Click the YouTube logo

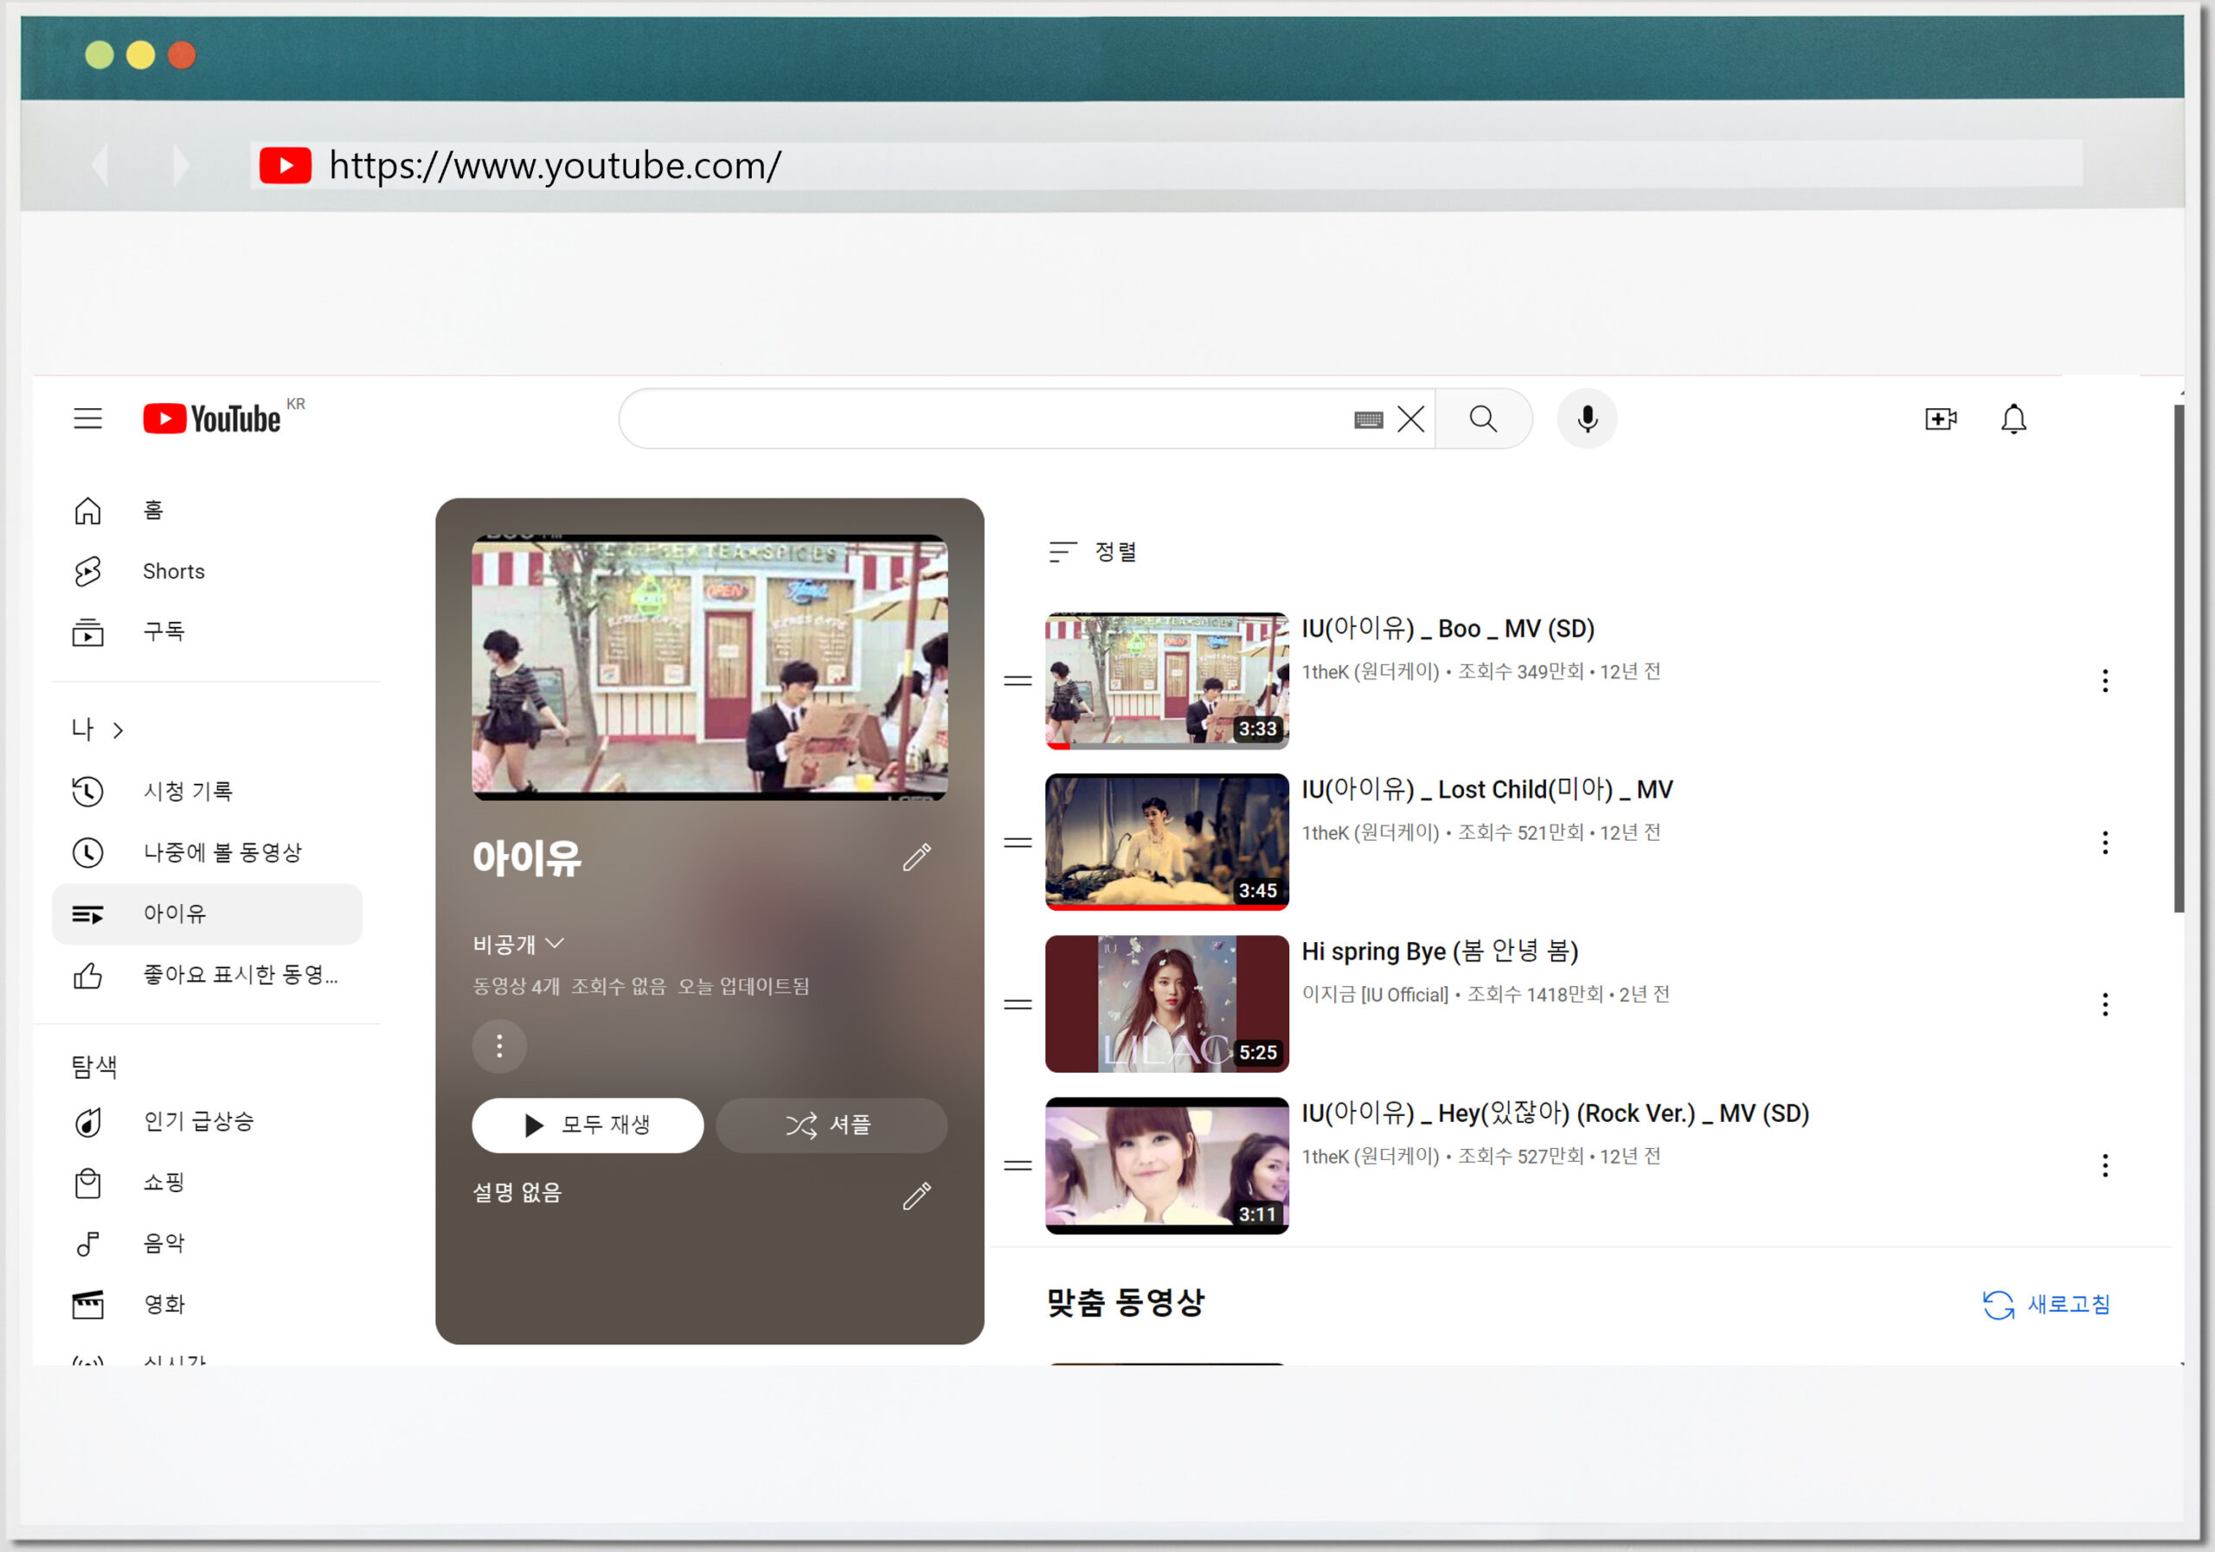(x=213, y=418)
